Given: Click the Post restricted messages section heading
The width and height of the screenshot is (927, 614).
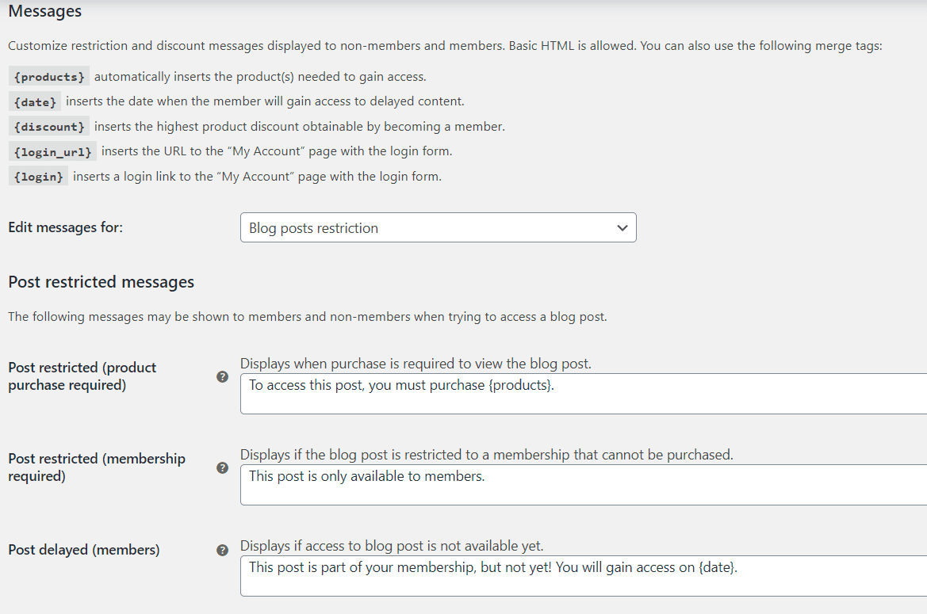Looking at the screenshot, I should pos(102,281).
